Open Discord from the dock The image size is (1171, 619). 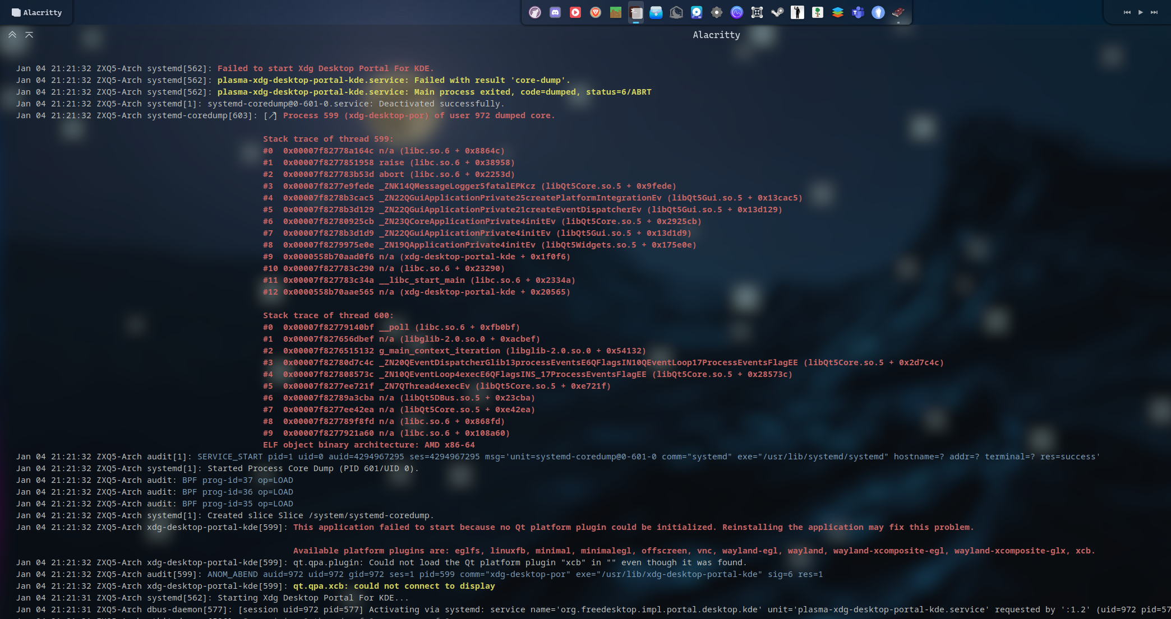tap(556, 12)
